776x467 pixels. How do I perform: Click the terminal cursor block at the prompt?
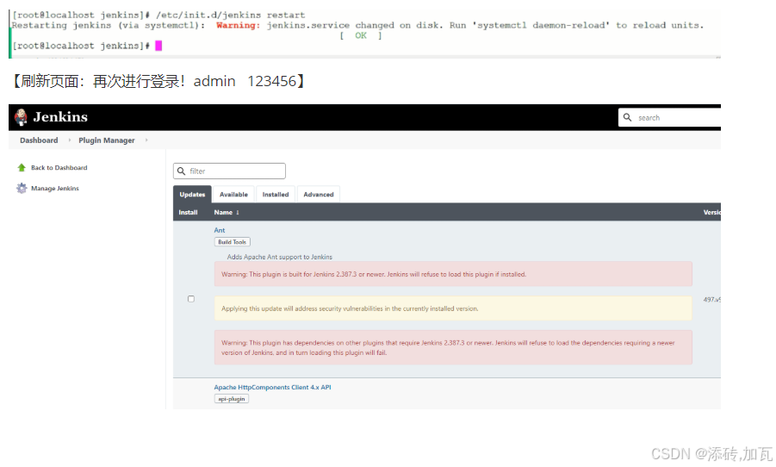(x=158, y=46)
